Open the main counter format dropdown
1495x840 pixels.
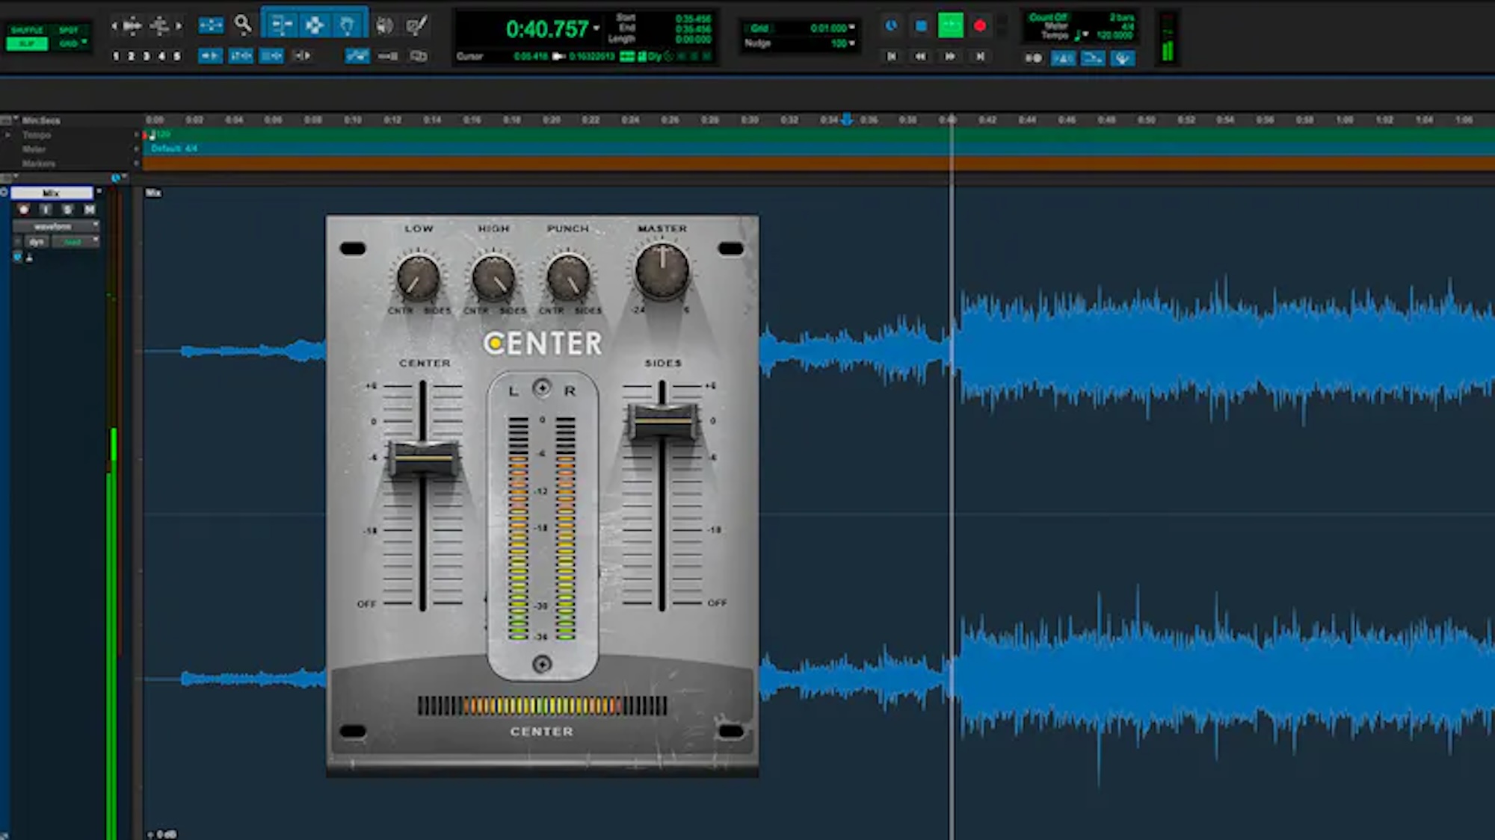597,28
